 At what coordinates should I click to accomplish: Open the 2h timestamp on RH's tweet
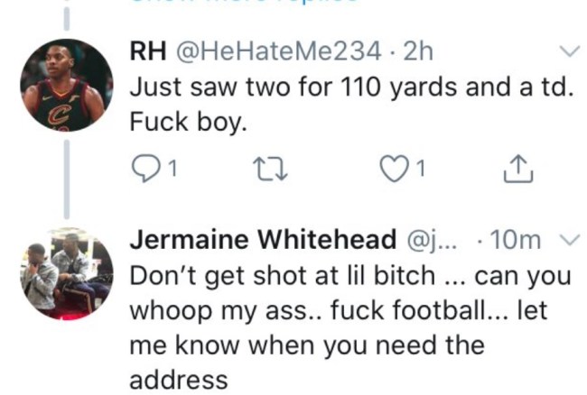click(418, 53)
